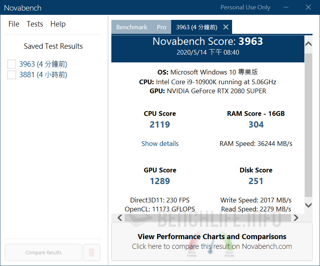Close the 3963 result tab via its X icon
Screen dimensions: 320x266
[x=225, y=27]
